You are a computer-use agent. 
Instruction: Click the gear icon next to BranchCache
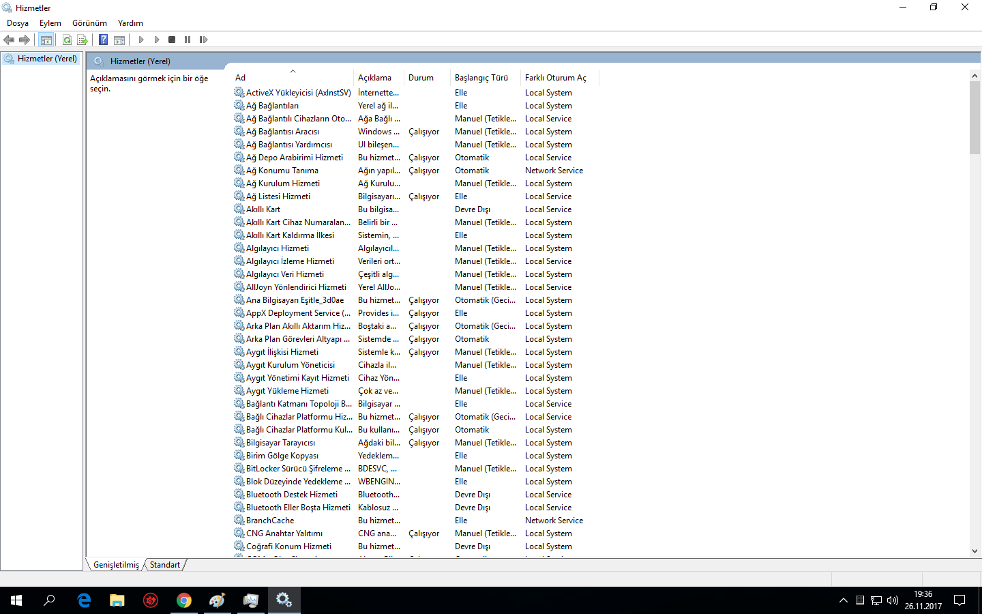pyautogui.click(x=239, y=520)
